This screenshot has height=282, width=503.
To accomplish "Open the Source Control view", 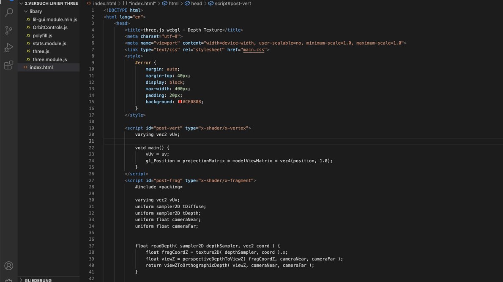I will [x=8, y=30].
